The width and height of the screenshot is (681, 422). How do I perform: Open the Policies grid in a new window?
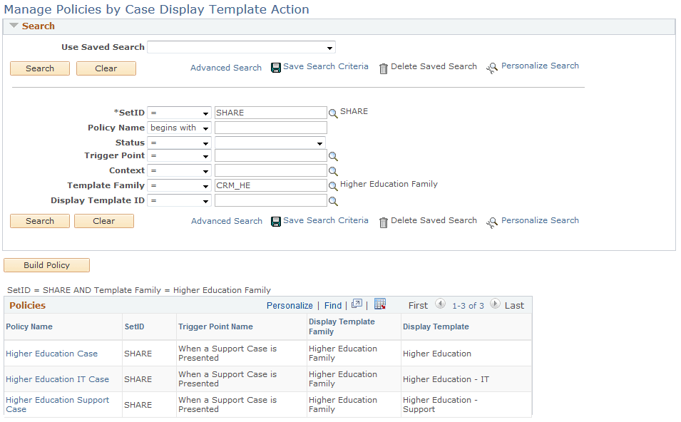[357, 304]
